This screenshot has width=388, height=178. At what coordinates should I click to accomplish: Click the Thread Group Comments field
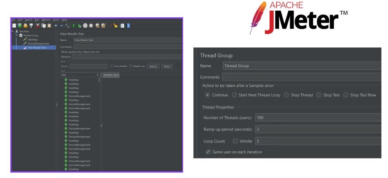pyautogui.click(x=302, y=77)
